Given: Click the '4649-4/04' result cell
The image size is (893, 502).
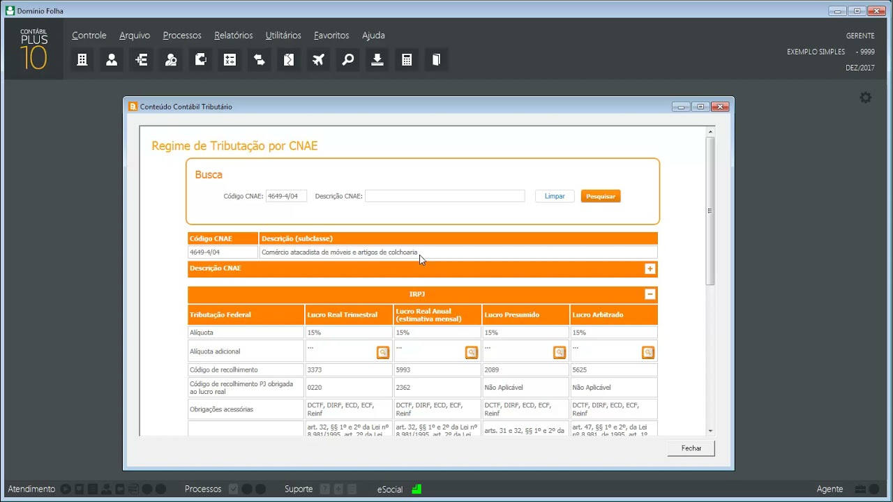Looking at the screenshot, I should 223,252.
